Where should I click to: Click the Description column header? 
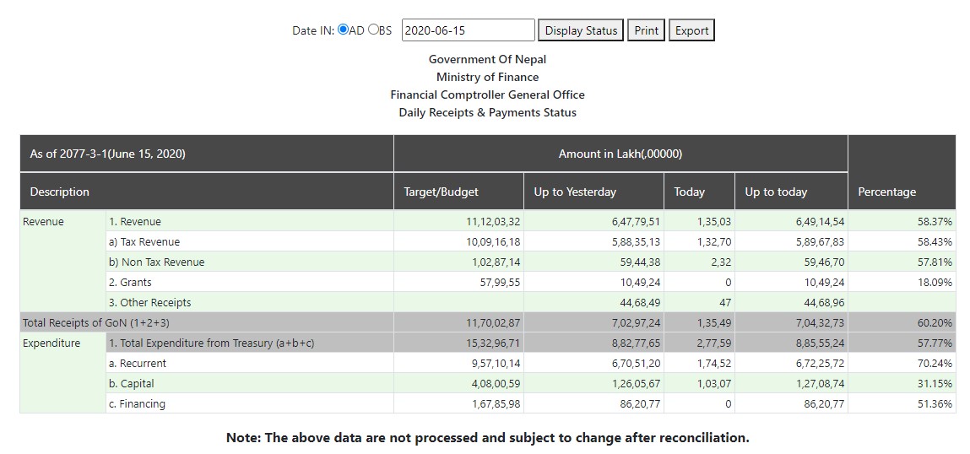tap(60, 192)
